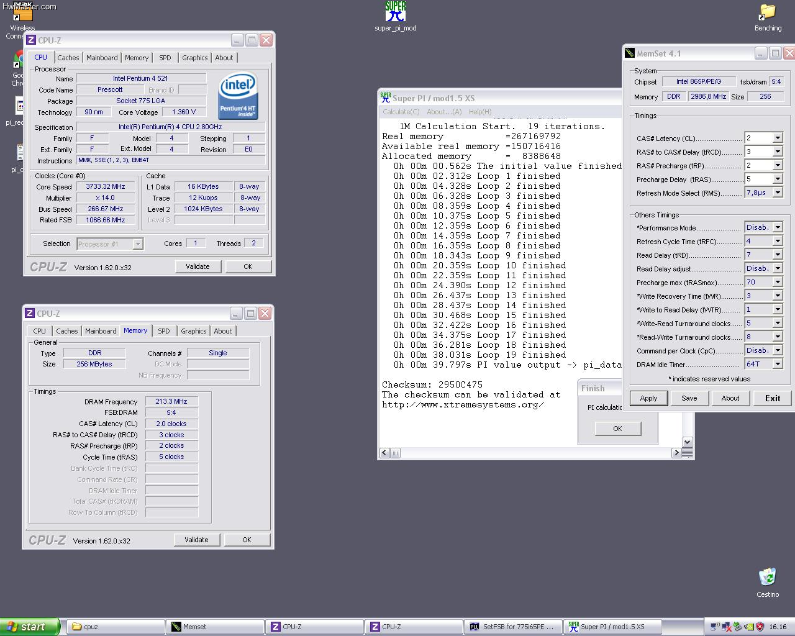Select CPU tab in bottom CPU-Z window

pyautogui.click(x=39, y=331)
